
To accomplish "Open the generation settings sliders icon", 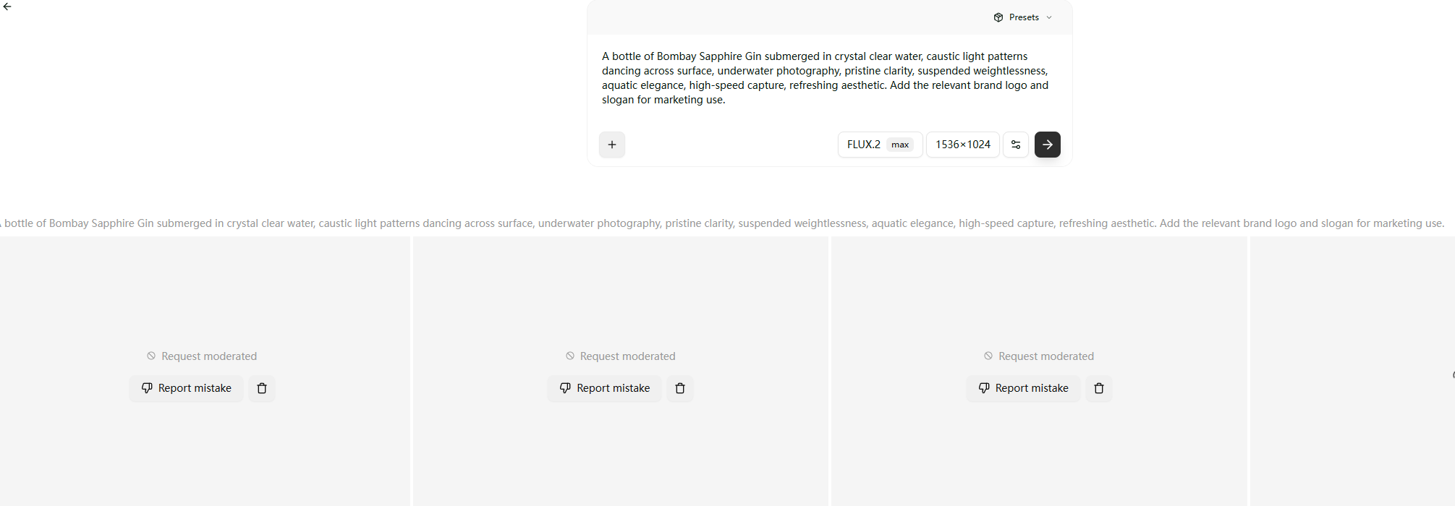I will click(1015, 145).
